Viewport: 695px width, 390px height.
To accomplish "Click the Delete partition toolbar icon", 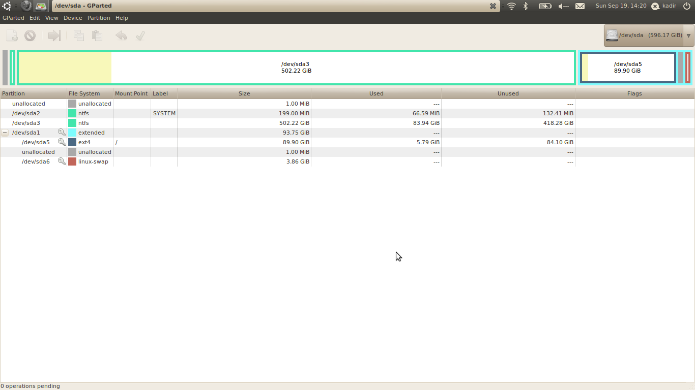I will (30, 36).
